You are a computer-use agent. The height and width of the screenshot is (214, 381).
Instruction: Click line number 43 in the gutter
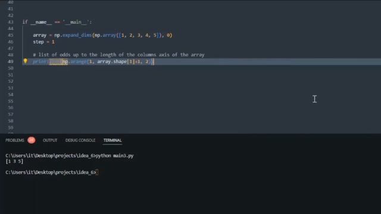[x=11, y=22]
